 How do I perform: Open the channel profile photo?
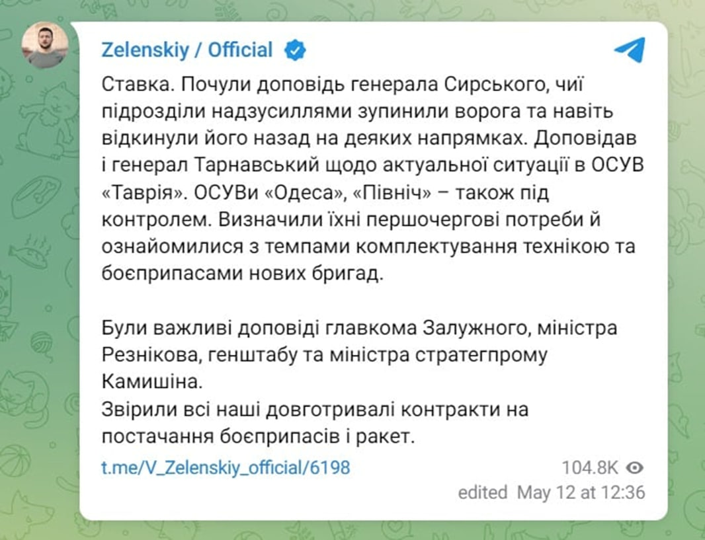[x=45, y=46]
